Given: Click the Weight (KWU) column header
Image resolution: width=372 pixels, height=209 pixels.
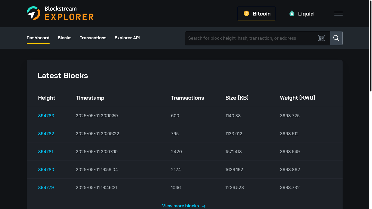Looking at the screenshot, I should tap(298, 98).
